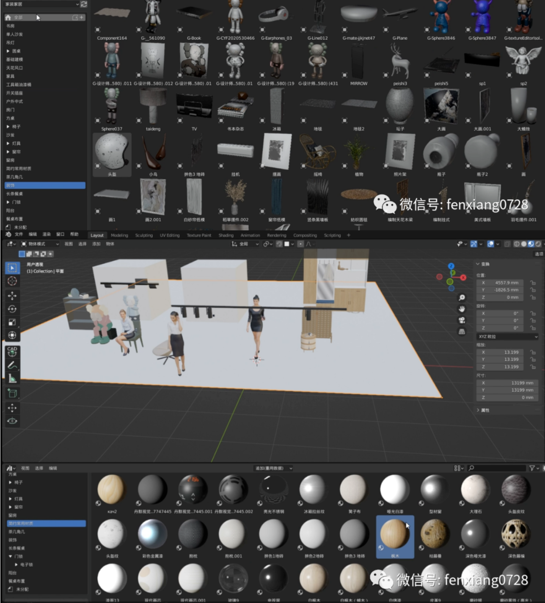This screenshot has height=603, width=545.
Task: Activate the Rotate tool
Action: (x=12, y=309)
